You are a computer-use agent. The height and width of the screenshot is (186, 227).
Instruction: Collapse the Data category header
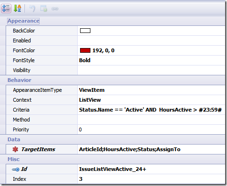(14, 139)
